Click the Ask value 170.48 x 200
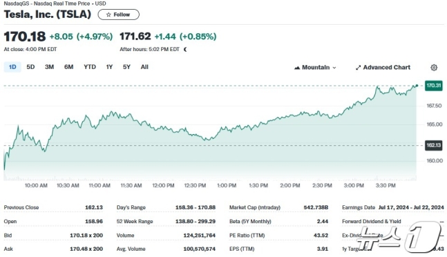447x257 pixels. (86, 249)
